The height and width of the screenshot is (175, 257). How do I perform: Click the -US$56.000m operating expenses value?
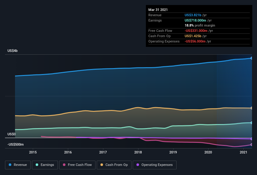coord(195,41)
